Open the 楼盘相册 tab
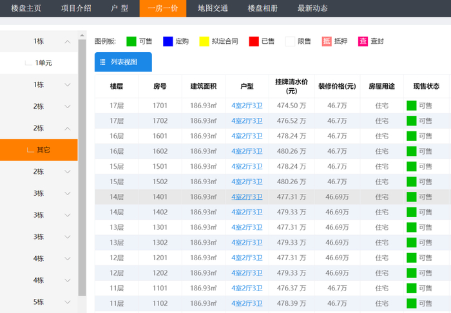Viewport: 451px width, 313px height. coord(262,8)
